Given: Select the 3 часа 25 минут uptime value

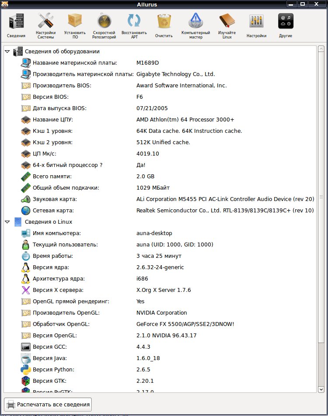Looking at the screenshot, I should pyautogui.click(x=159, y=256).
